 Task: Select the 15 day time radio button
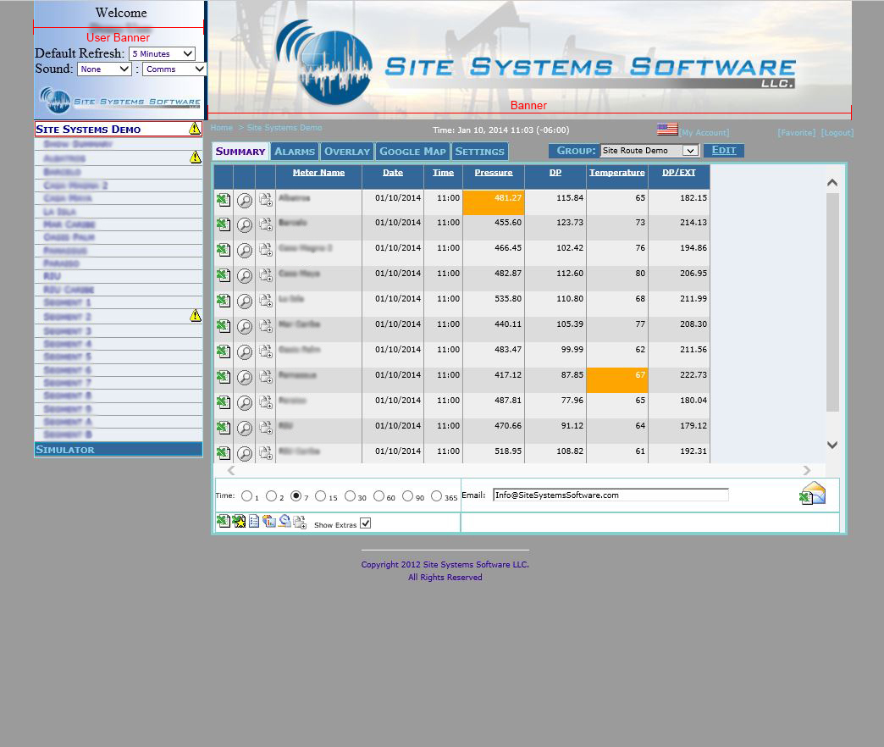(321, 496)
